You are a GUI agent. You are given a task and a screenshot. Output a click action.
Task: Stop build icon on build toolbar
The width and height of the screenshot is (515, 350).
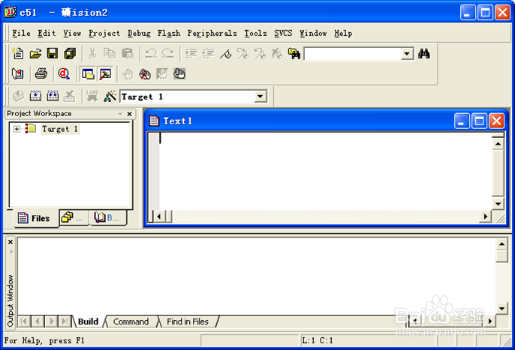click(x=70, y=96)
